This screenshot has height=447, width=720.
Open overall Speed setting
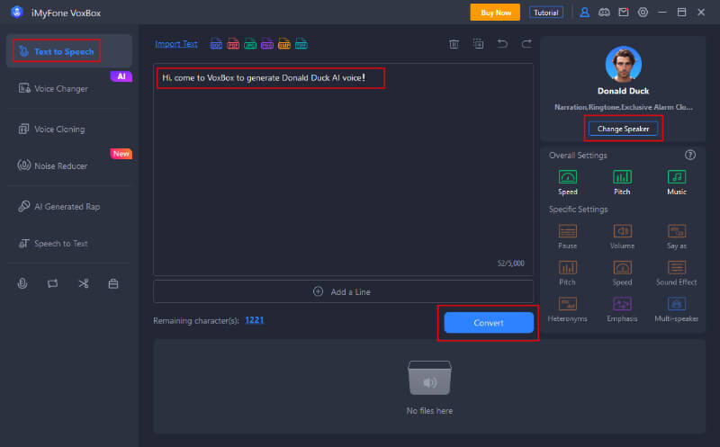point(568,183)
